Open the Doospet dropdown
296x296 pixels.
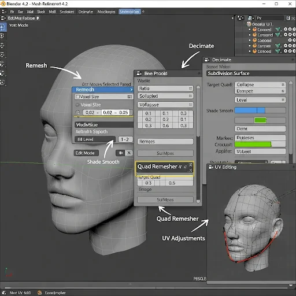[260, 91]
